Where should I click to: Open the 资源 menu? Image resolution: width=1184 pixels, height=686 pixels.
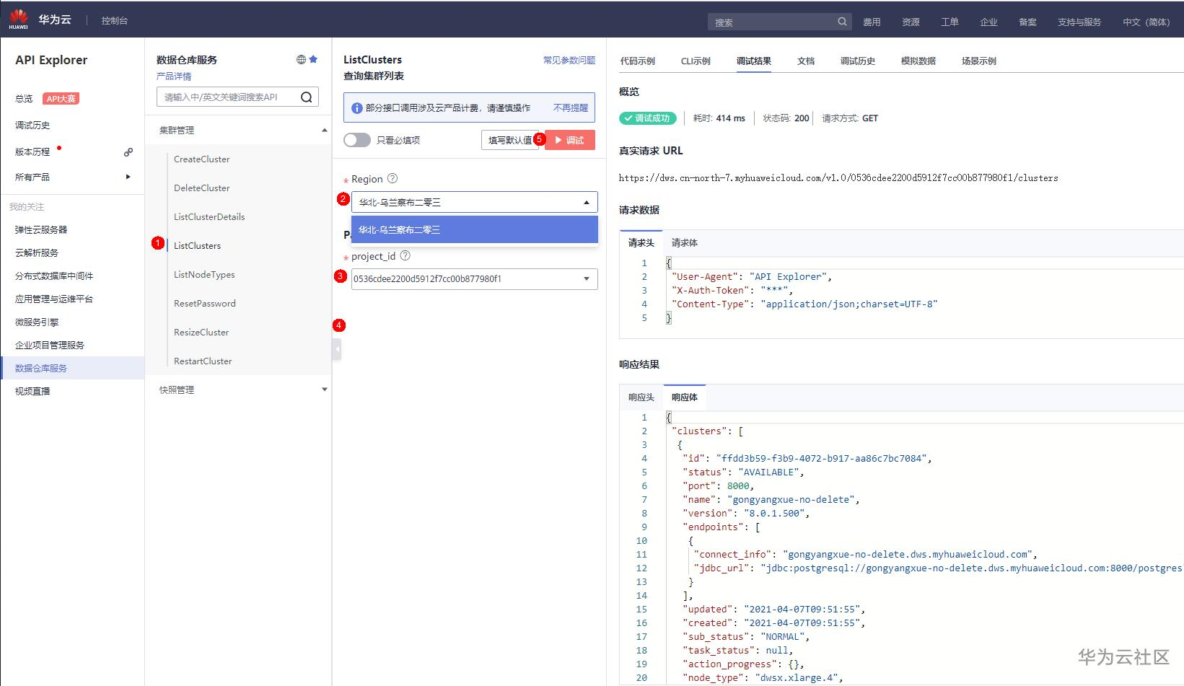click(911, 22)
